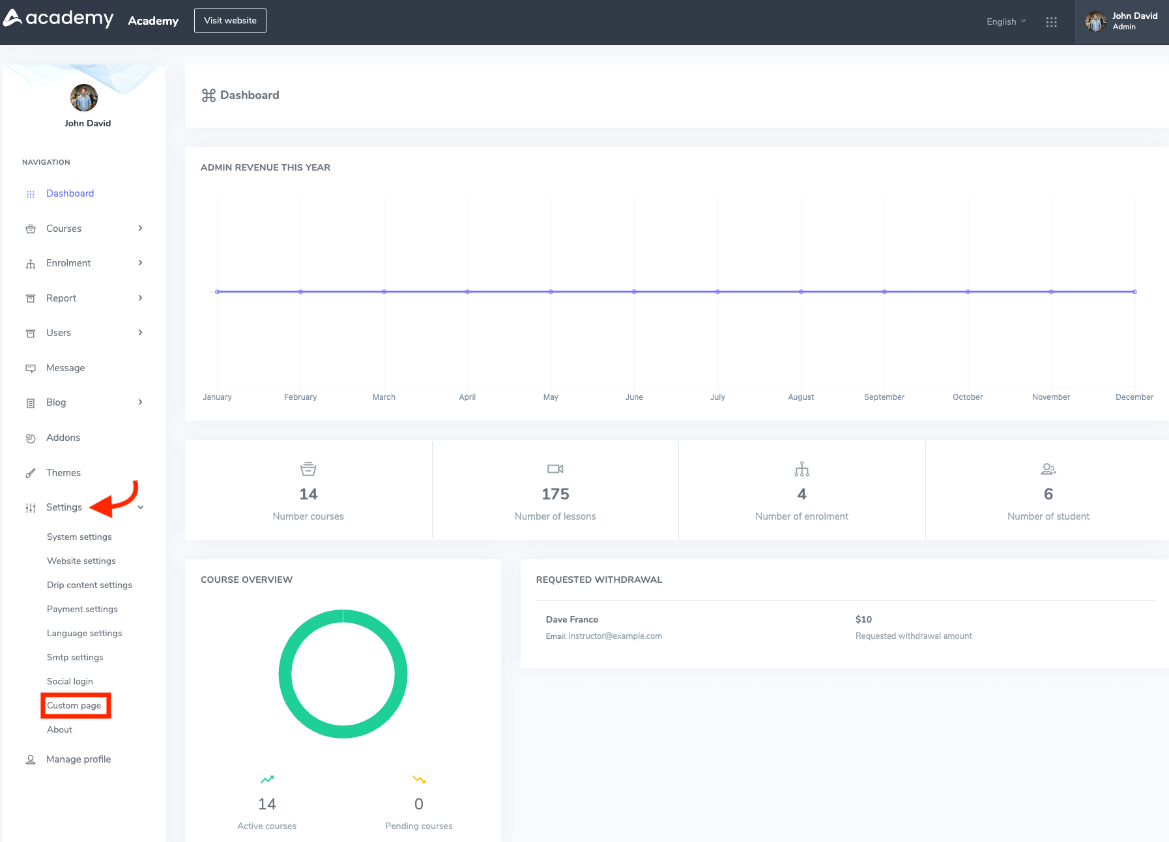Select the Dashboard grid icon in sidebar
Screen dimensions: 1169x842
(x=31, y=193)
